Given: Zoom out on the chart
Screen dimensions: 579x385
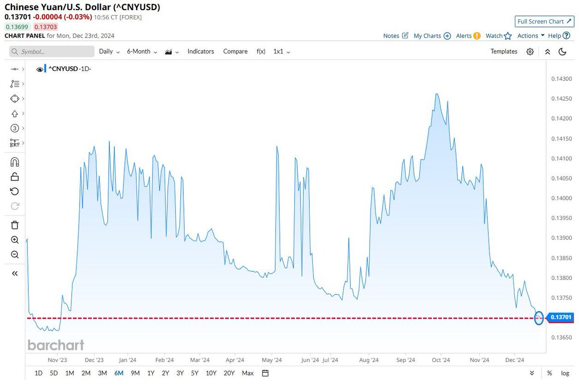Looking at the screenshot, I should click(14, 255).
